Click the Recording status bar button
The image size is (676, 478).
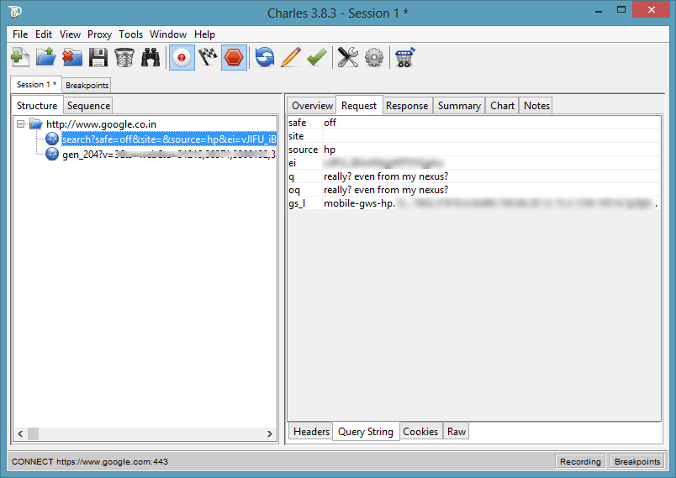point(580,462)
